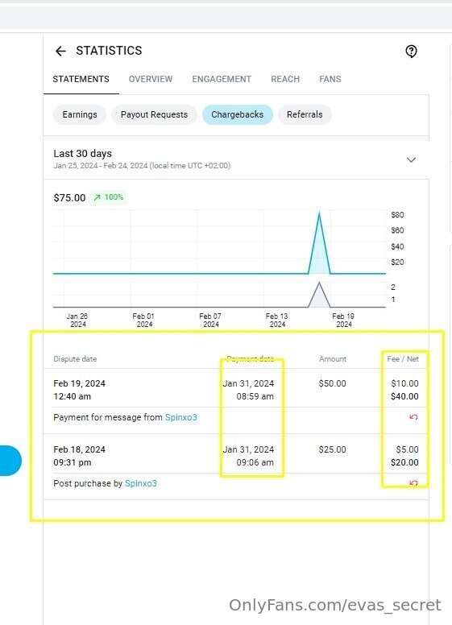This screenshot has width=452, height=625.
Task: Click the 'Last 30 days' period heading
Action: pyautogui.click(x=82, y=154)
